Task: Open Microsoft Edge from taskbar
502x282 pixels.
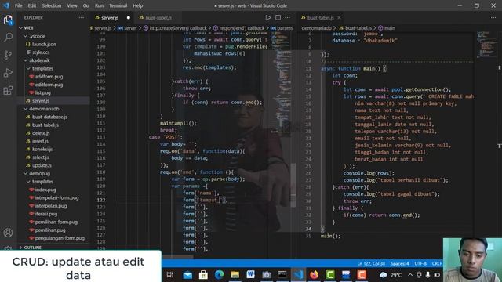Action: point(219,274)
